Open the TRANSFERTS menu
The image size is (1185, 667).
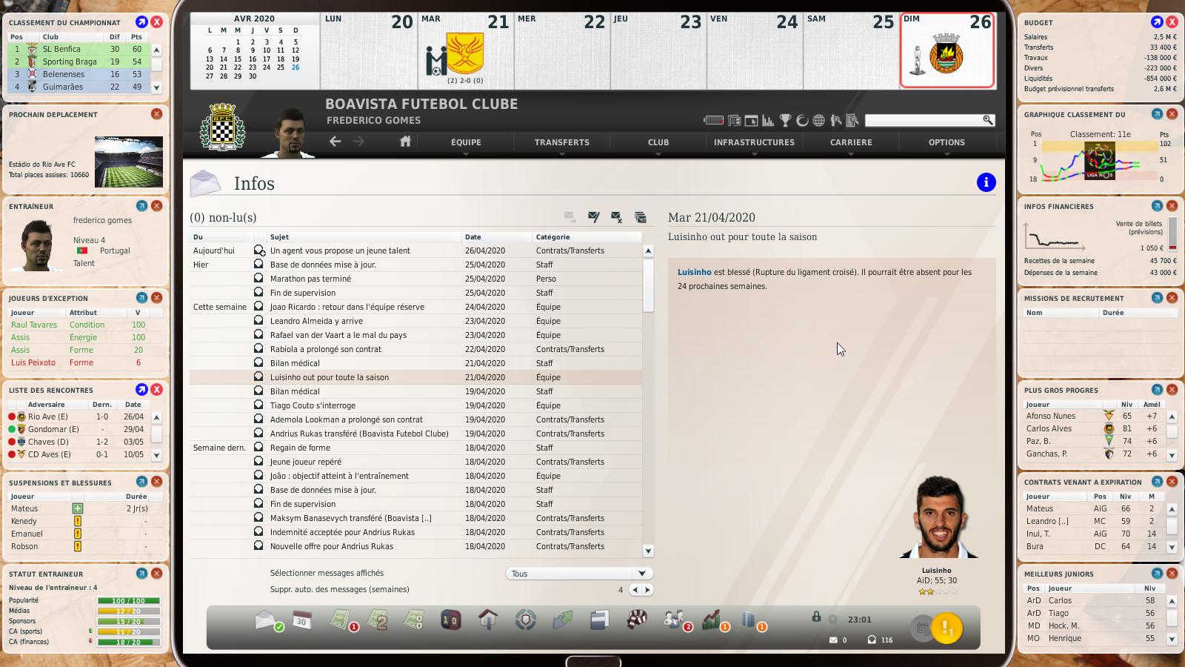pyautogui.click(x=562, y=142)
